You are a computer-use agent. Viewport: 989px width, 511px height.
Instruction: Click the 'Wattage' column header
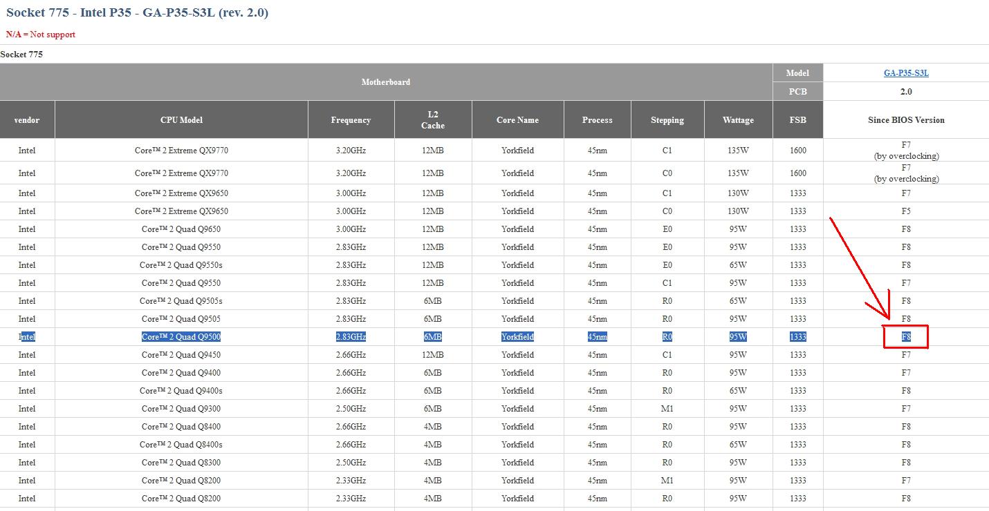pyautogui.click(x=738, y=120)
